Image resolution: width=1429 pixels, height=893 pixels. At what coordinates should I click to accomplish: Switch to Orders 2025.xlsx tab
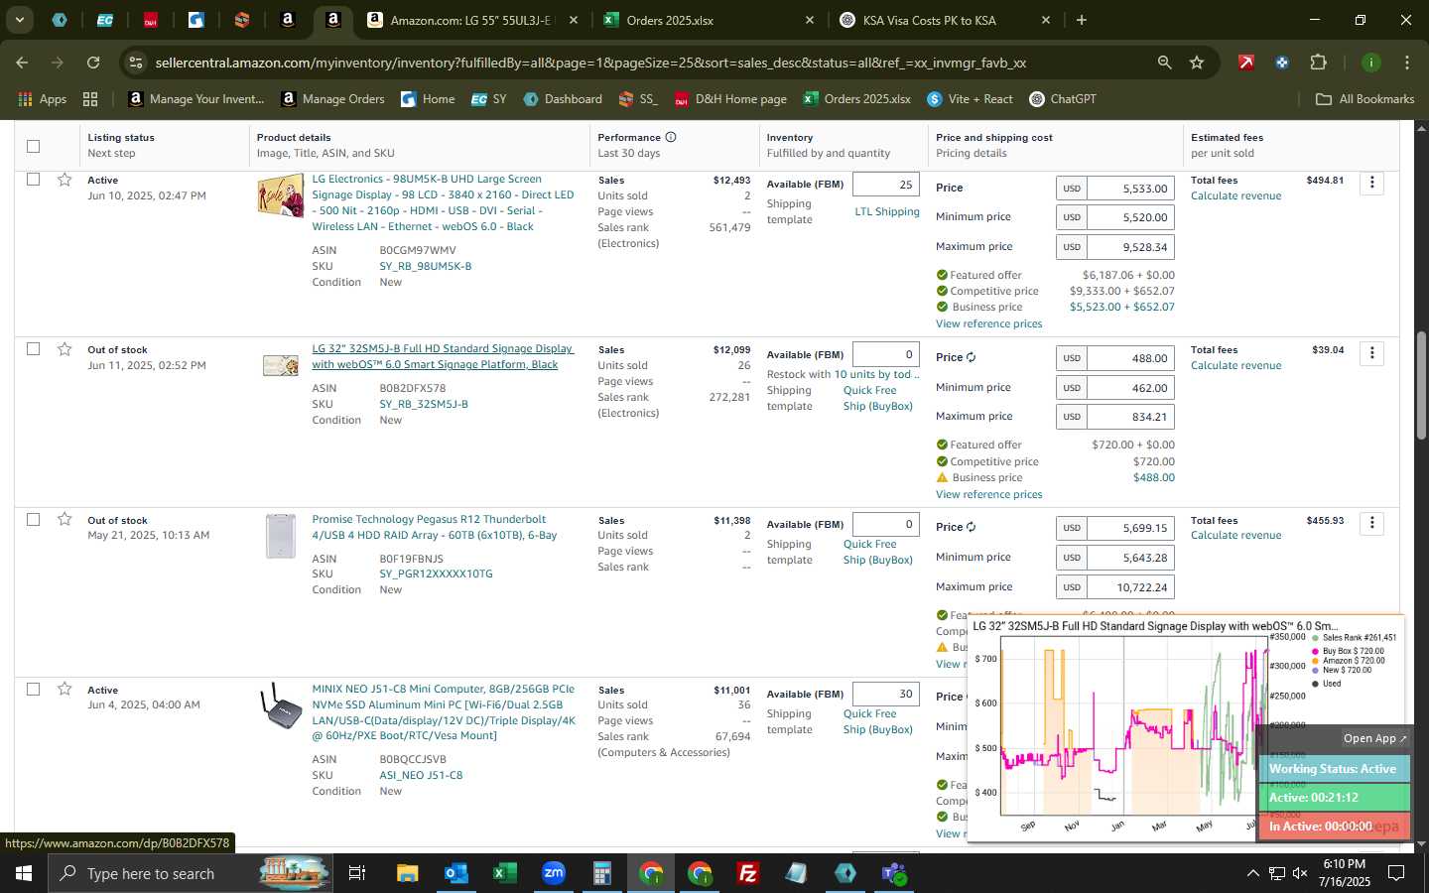click(708, 20)
